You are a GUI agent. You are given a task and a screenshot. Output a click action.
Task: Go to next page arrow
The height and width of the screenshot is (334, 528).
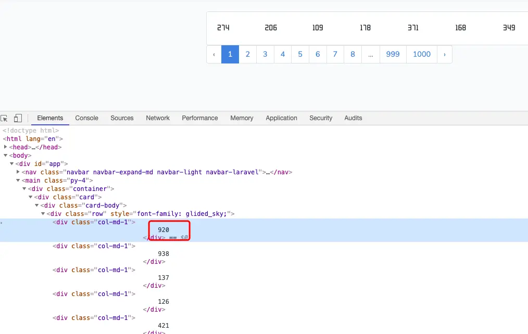click(x=445, y=54)
